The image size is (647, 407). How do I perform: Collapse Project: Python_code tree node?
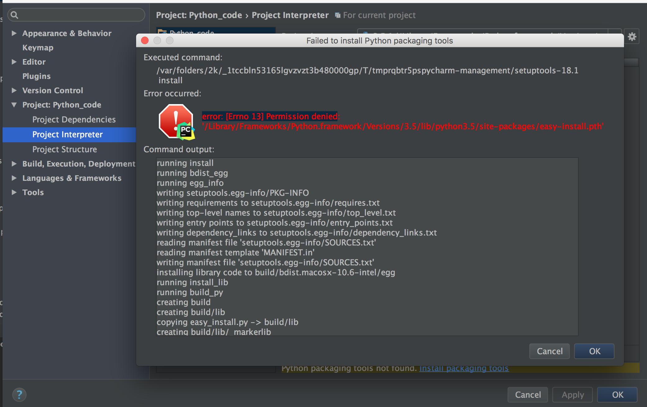pos(14,105)
